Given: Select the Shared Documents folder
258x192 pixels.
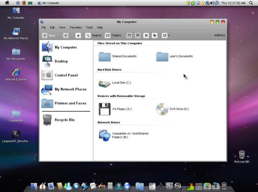Looking at the screenshot, I should click(118, 56).
